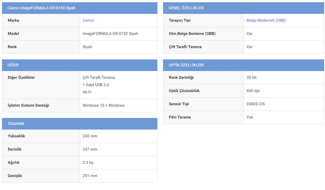The image size is (325, 190).
Task: Click Var value for Çift Taraflı Tarama
Action: point(249,47)
